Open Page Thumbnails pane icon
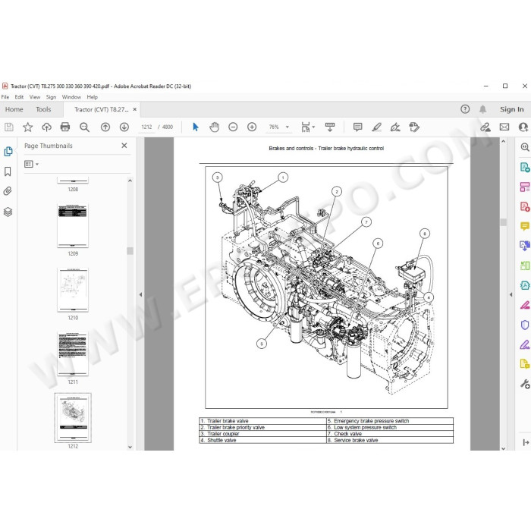 pos(8,152)
